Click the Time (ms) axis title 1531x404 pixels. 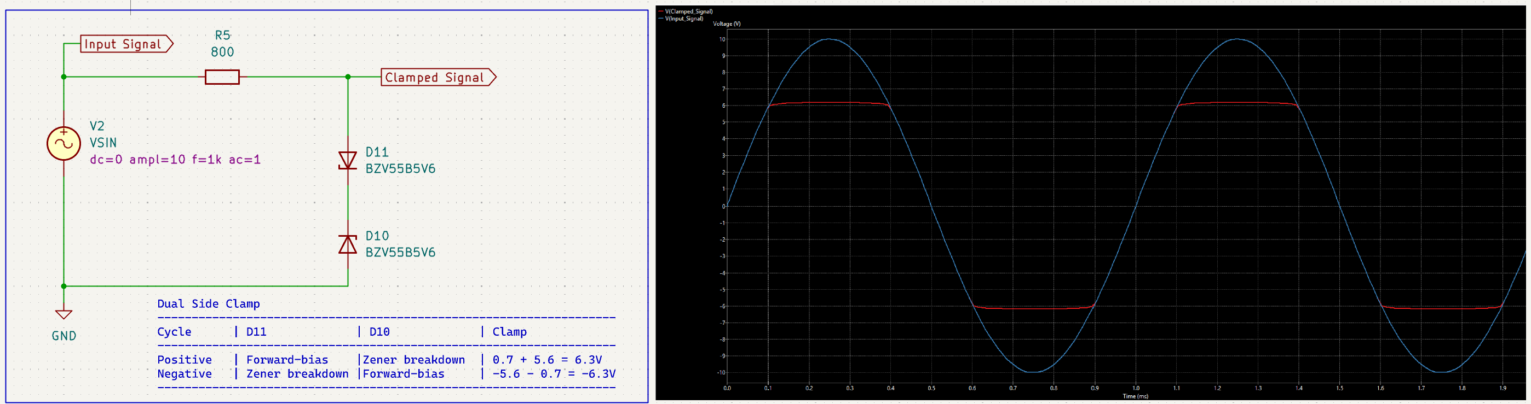coord(1135,396)
